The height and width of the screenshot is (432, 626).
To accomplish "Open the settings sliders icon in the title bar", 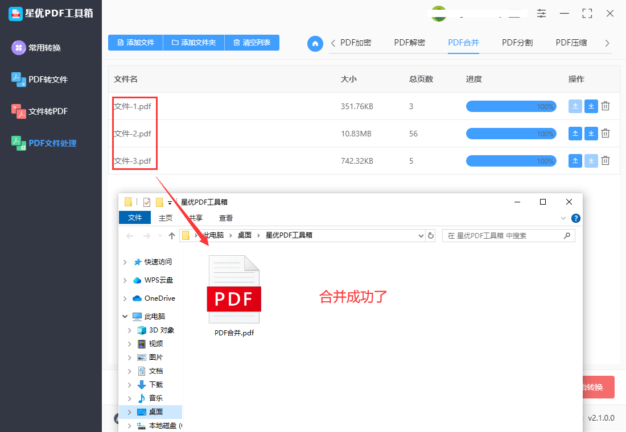I will [541, 14].
